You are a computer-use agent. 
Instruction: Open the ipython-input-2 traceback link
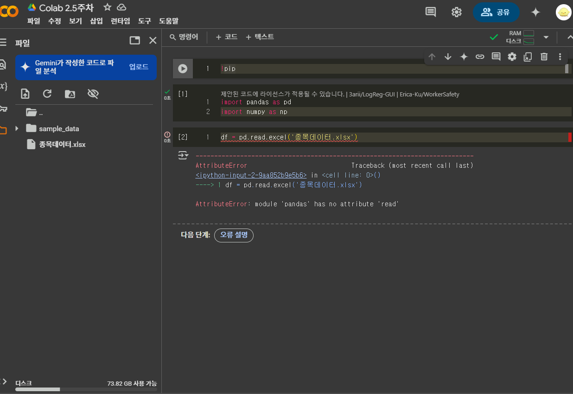pyautogui.click(x=251, y=175)
